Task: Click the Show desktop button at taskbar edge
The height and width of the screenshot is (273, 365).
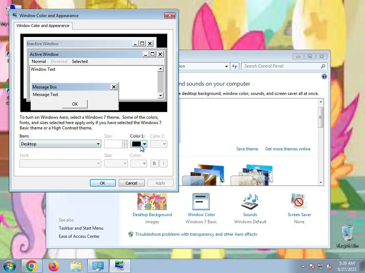Action: pos(363,266)
